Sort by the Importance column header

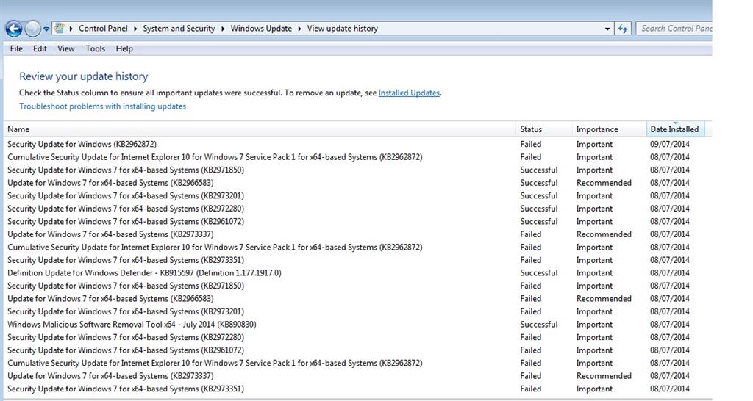click(610, 129)
